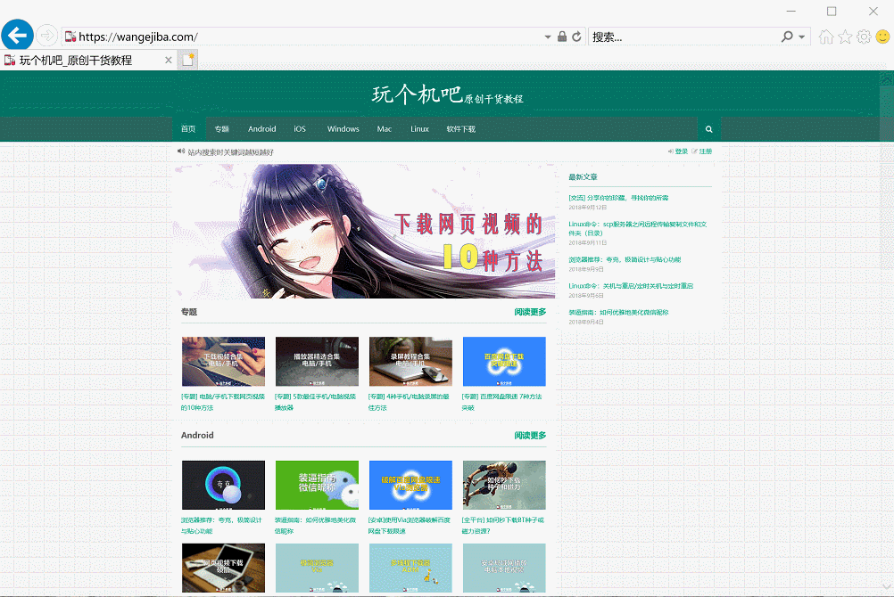The height and width of the screenshot is (597, 894).
Task: Click 阅读更多 link beside 专题 heading
Action: coord(530,313)
